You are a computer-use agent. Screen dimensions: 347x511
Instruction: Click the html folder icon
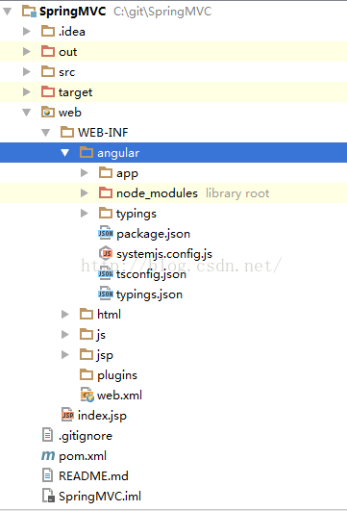(x=87, y=314)
